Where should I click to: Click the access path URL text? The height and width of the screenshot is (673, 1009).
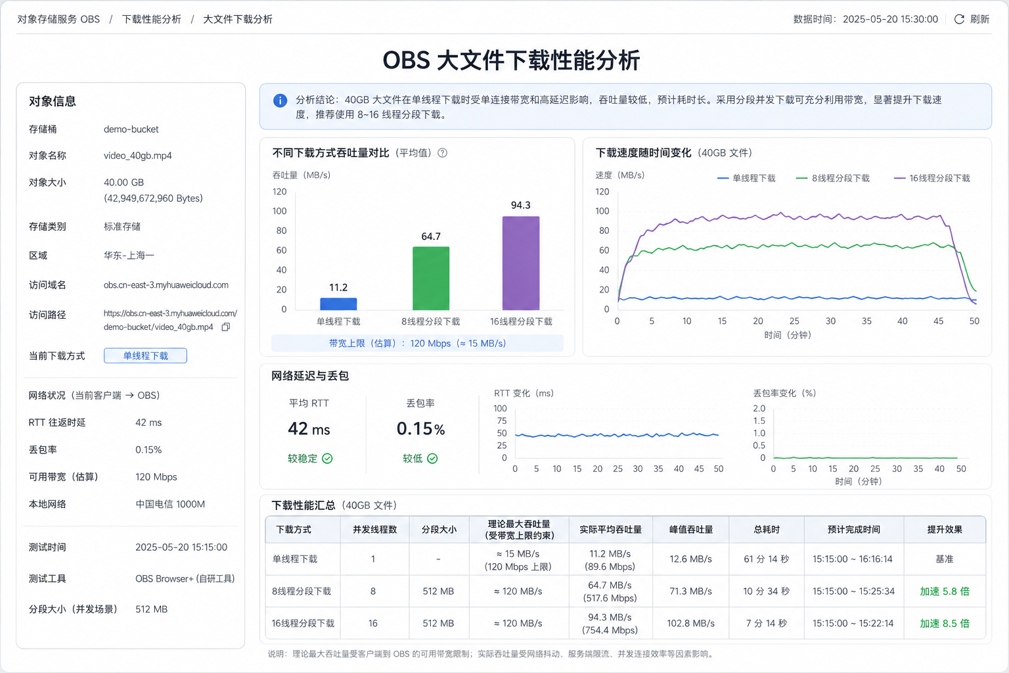pyautogui.click(x=170, y=320)
